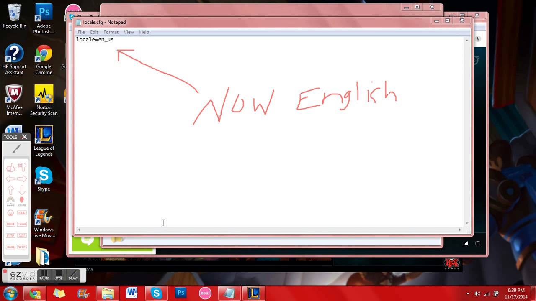This screenshot has height=301, width=536.
Task: Select the Recycle Bin desktop icon
Action: [x=14, y=16]
